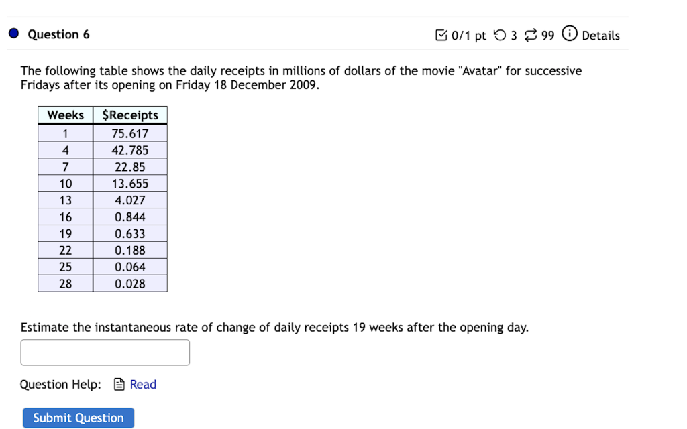This screenshot has height=429, width=687.
Task: Open the circled info icon next to Details
Action: (x=569, y=34)
